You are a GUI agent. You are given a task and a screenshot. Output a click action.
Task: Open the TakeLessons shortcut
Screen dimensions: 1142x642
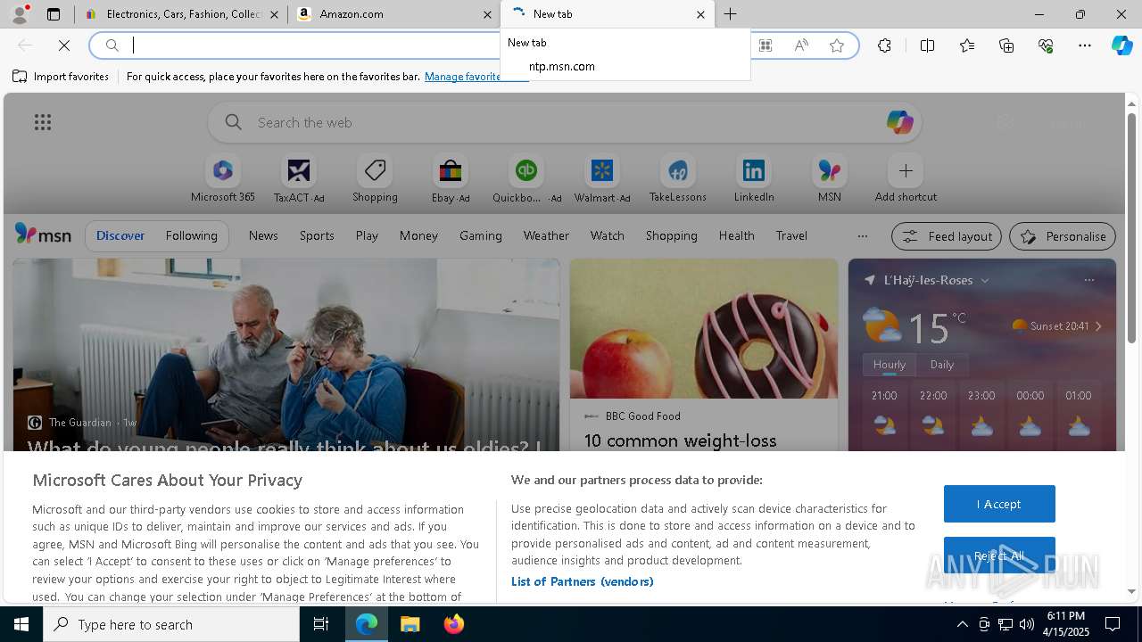[x=678, y=178]
